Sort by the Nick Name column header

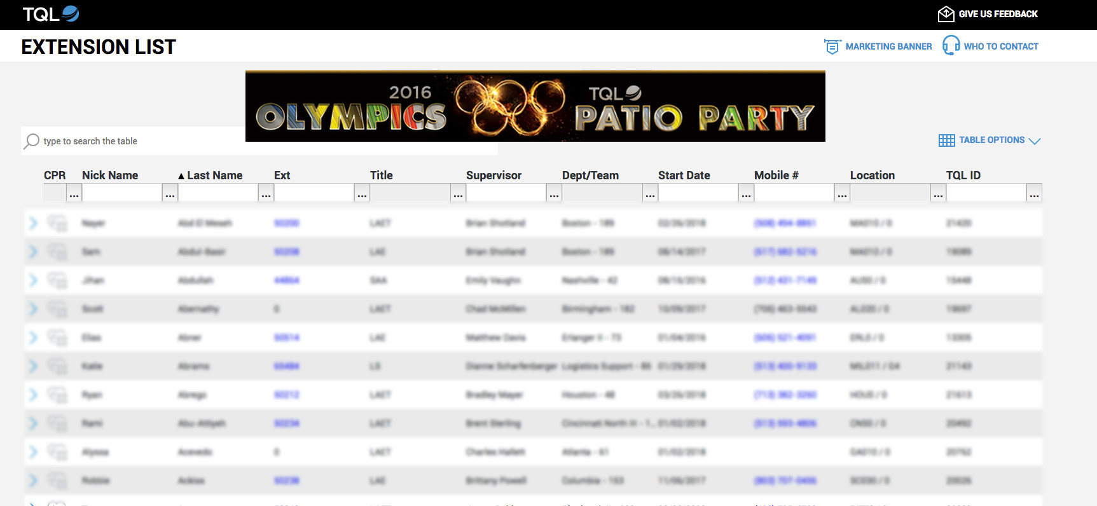[x=110, y=175]
